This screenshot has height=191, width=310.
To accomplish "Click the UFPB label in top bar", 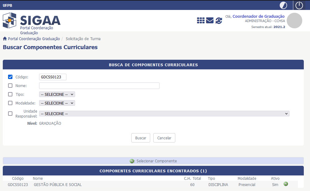I will click(x=7, y=6).
